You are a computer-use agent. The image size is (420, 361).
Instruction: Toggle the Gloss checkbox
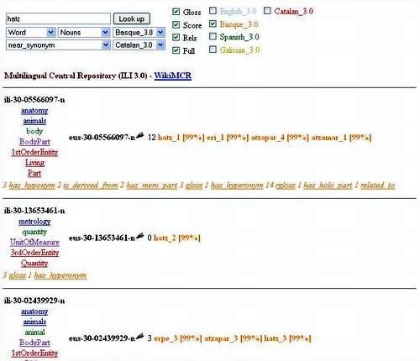(176, 12)
